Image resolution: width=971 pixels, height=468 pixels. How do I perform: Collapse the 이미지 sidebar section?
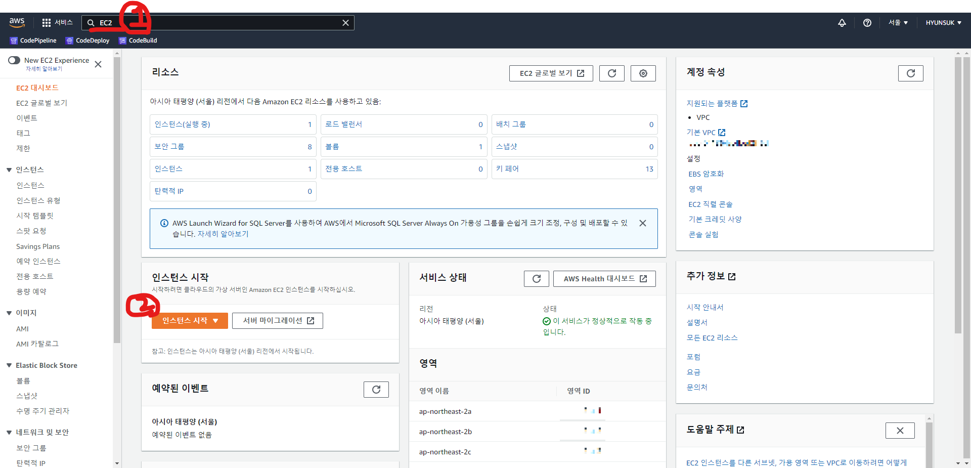(9, 313)
